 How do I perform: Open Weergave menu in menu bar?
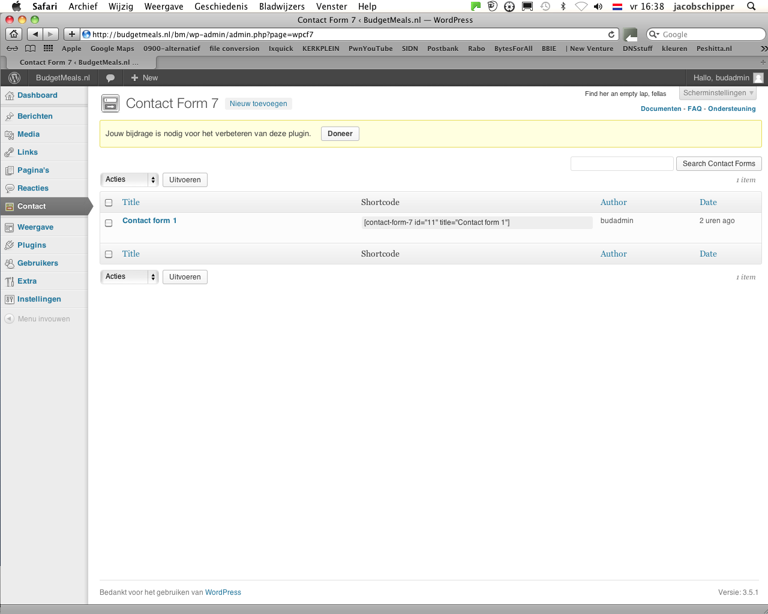[164, 7]
